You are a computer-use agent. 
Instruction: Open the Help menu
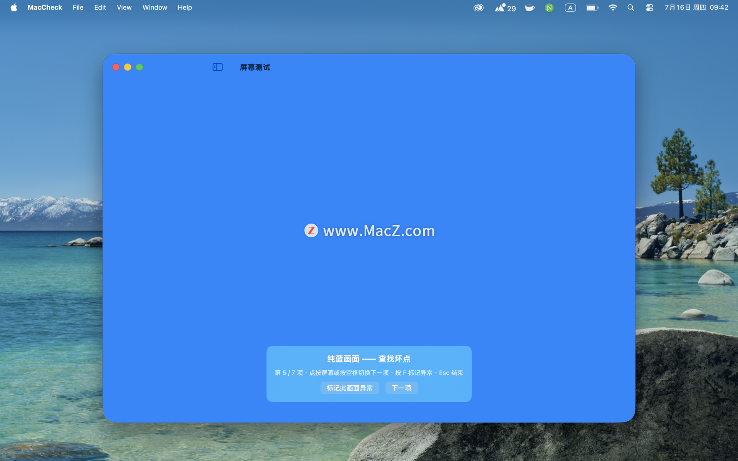click(185, 8)
